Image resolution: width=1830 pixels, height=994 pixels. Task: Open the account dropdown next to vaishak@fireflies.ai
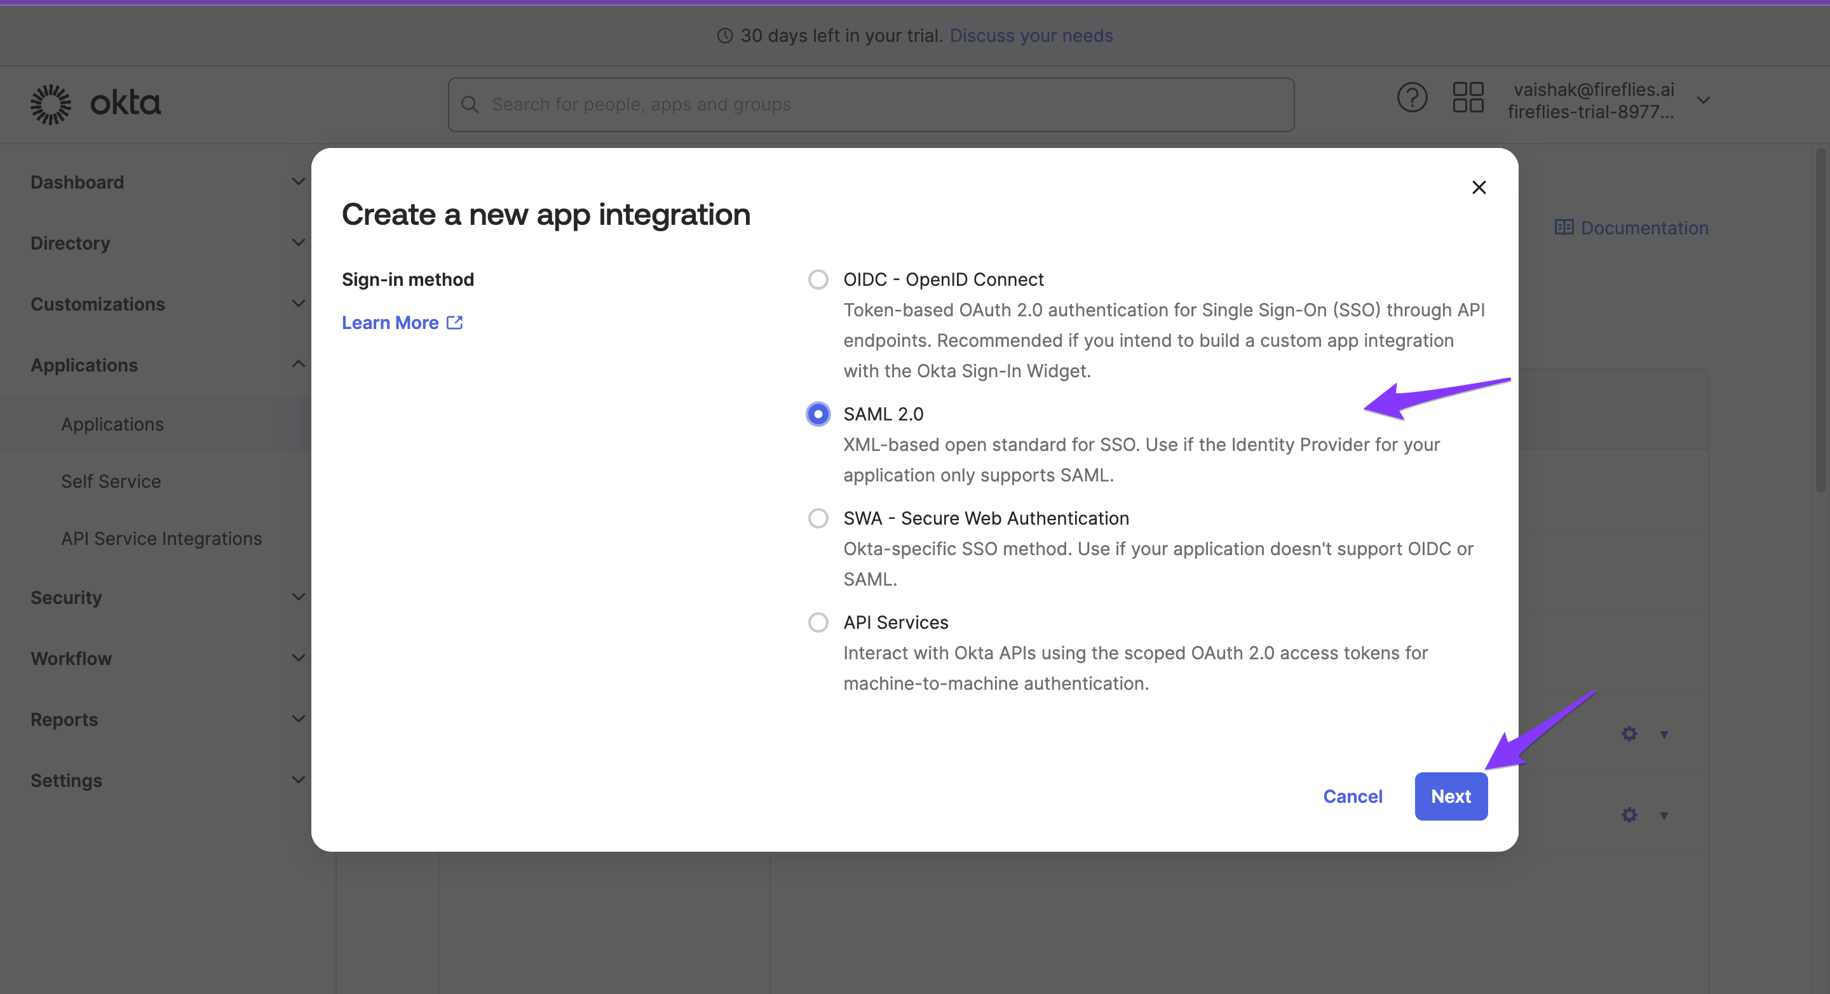1703,100
